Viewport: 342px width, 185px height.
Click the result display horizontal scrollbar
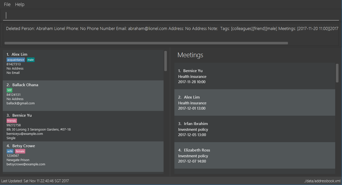click(146, 43)
